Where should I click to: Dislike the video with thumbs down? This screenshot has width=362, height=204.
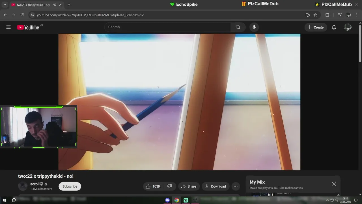tap(170, 186)
